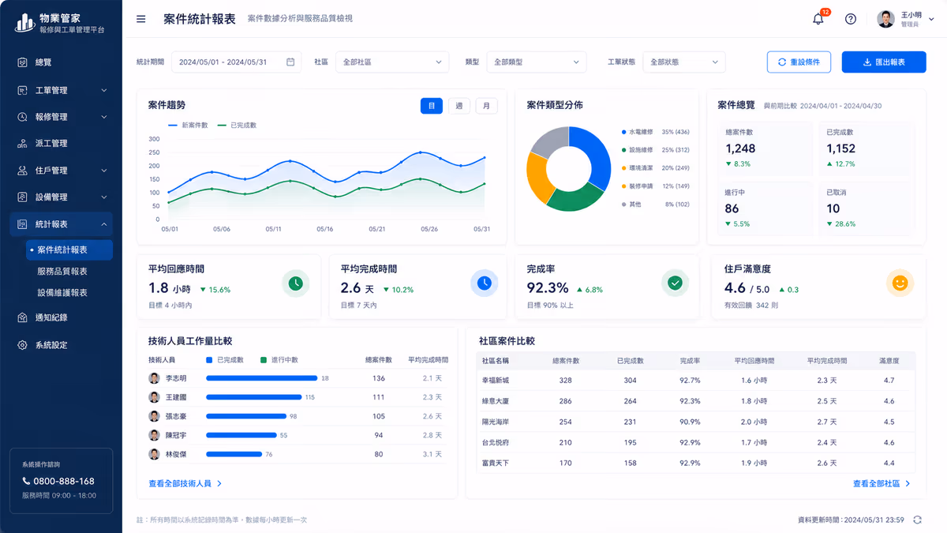Switch trend chart to 日 view

point(432,106)
